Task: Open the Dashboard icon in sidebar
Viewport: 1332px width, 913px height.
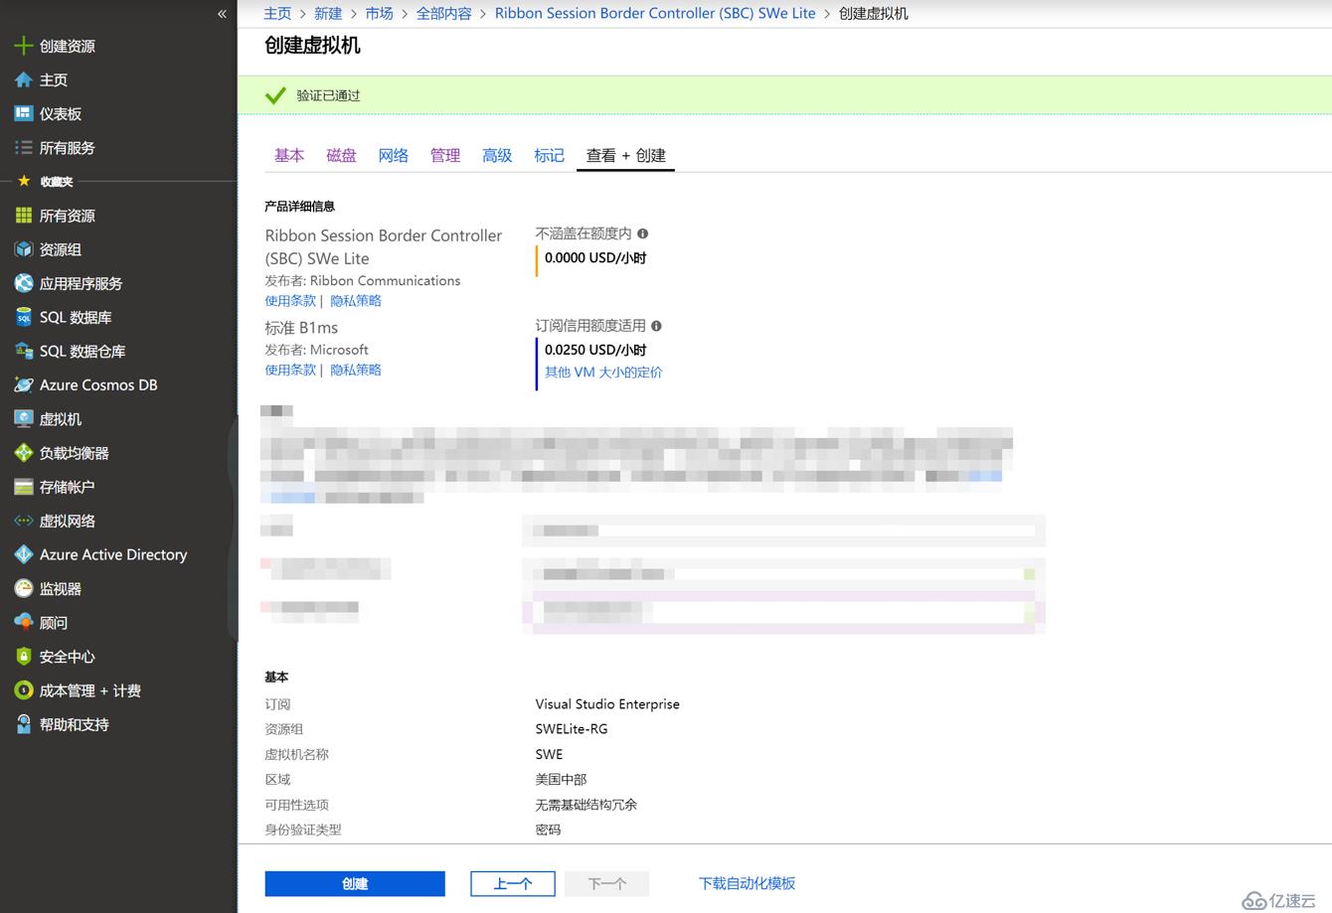Action: [23, 113]
